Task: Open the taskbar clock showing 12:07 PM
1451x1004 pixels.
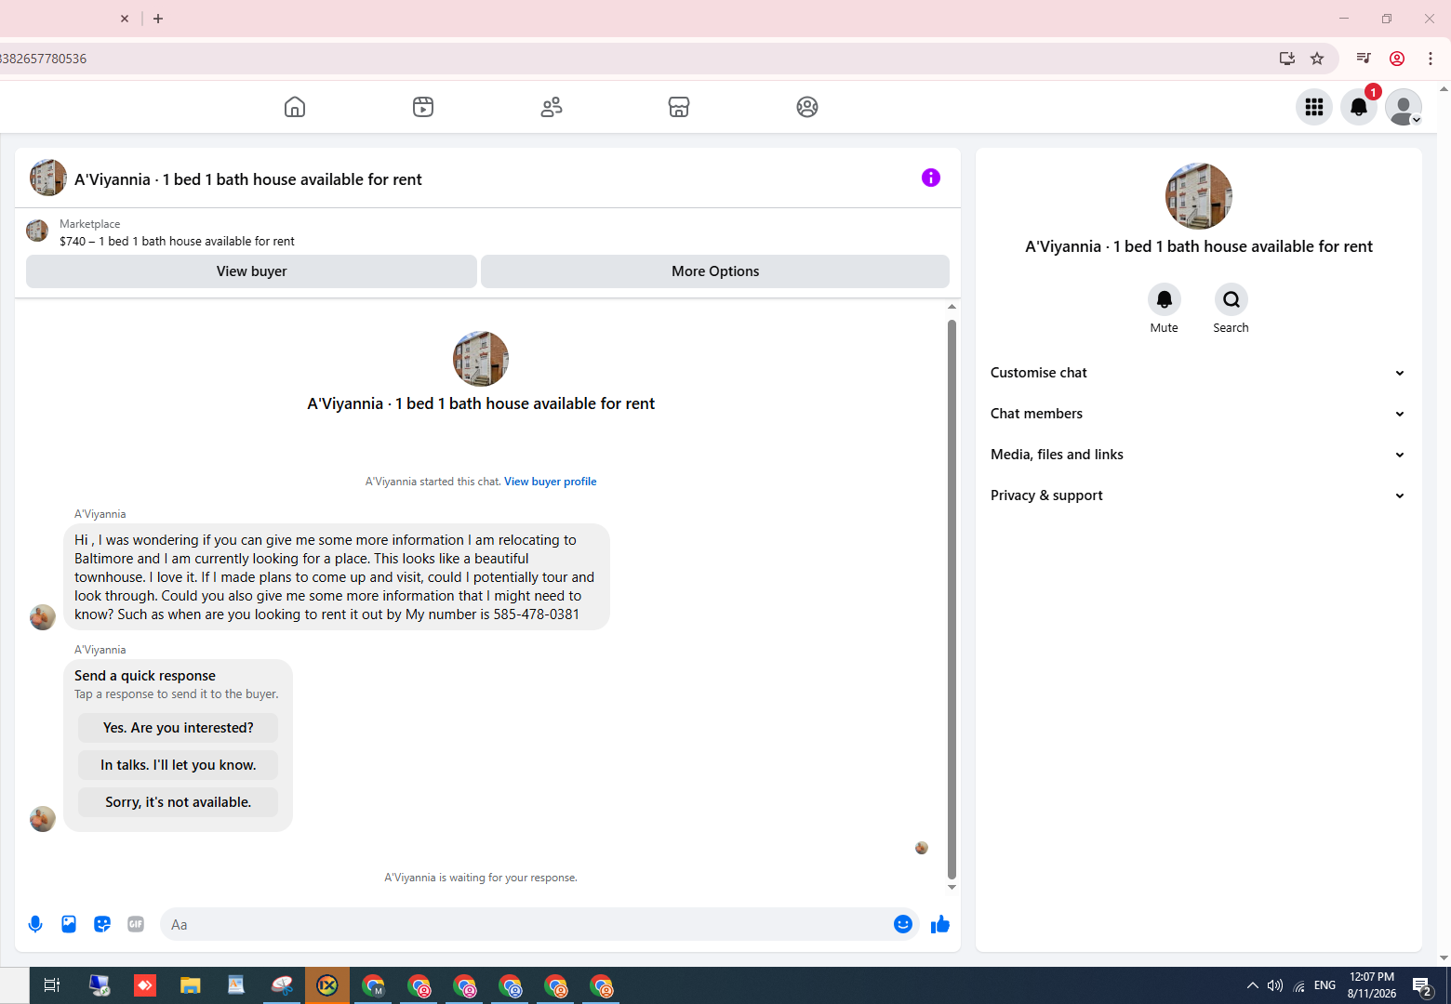Action: pos(1372,985)
